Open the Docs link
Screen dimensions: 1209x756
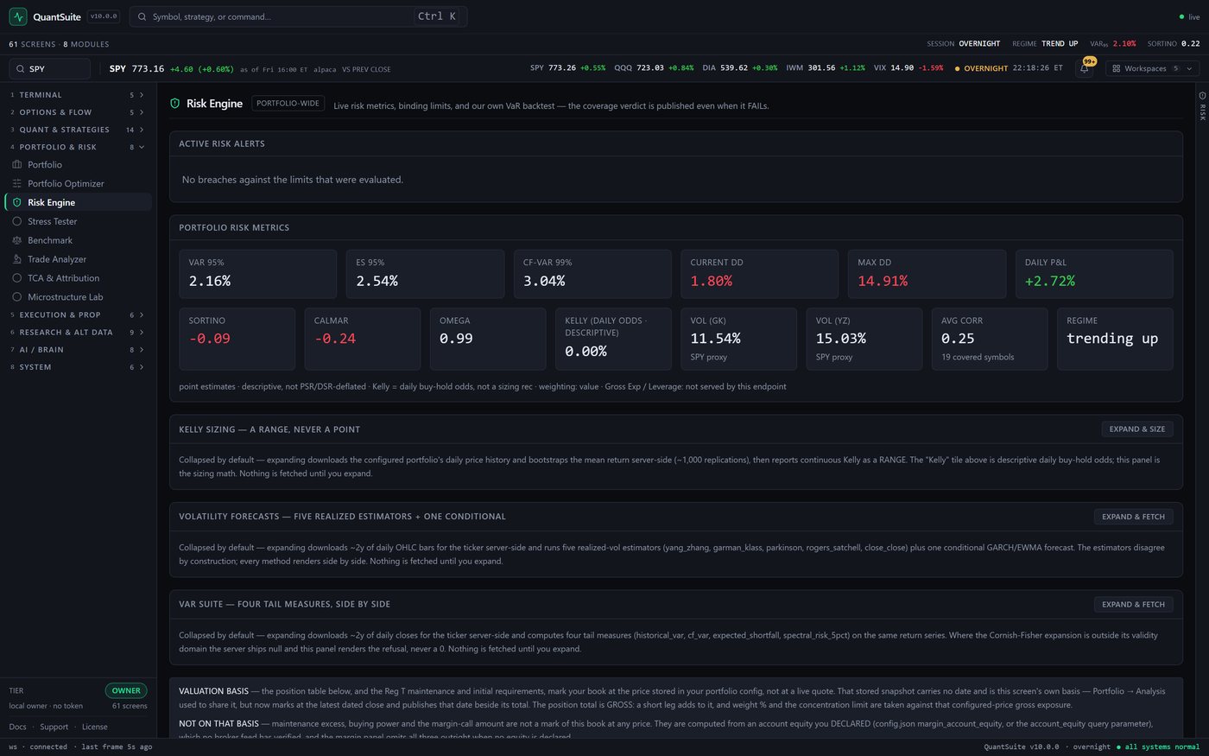click(17, 727)
